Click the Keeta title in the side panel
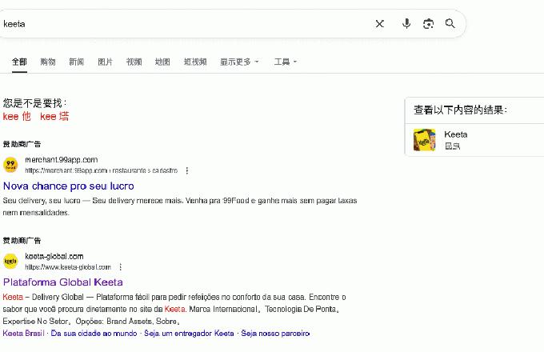The height and width of the screenshot is (352, 544). 456,134
